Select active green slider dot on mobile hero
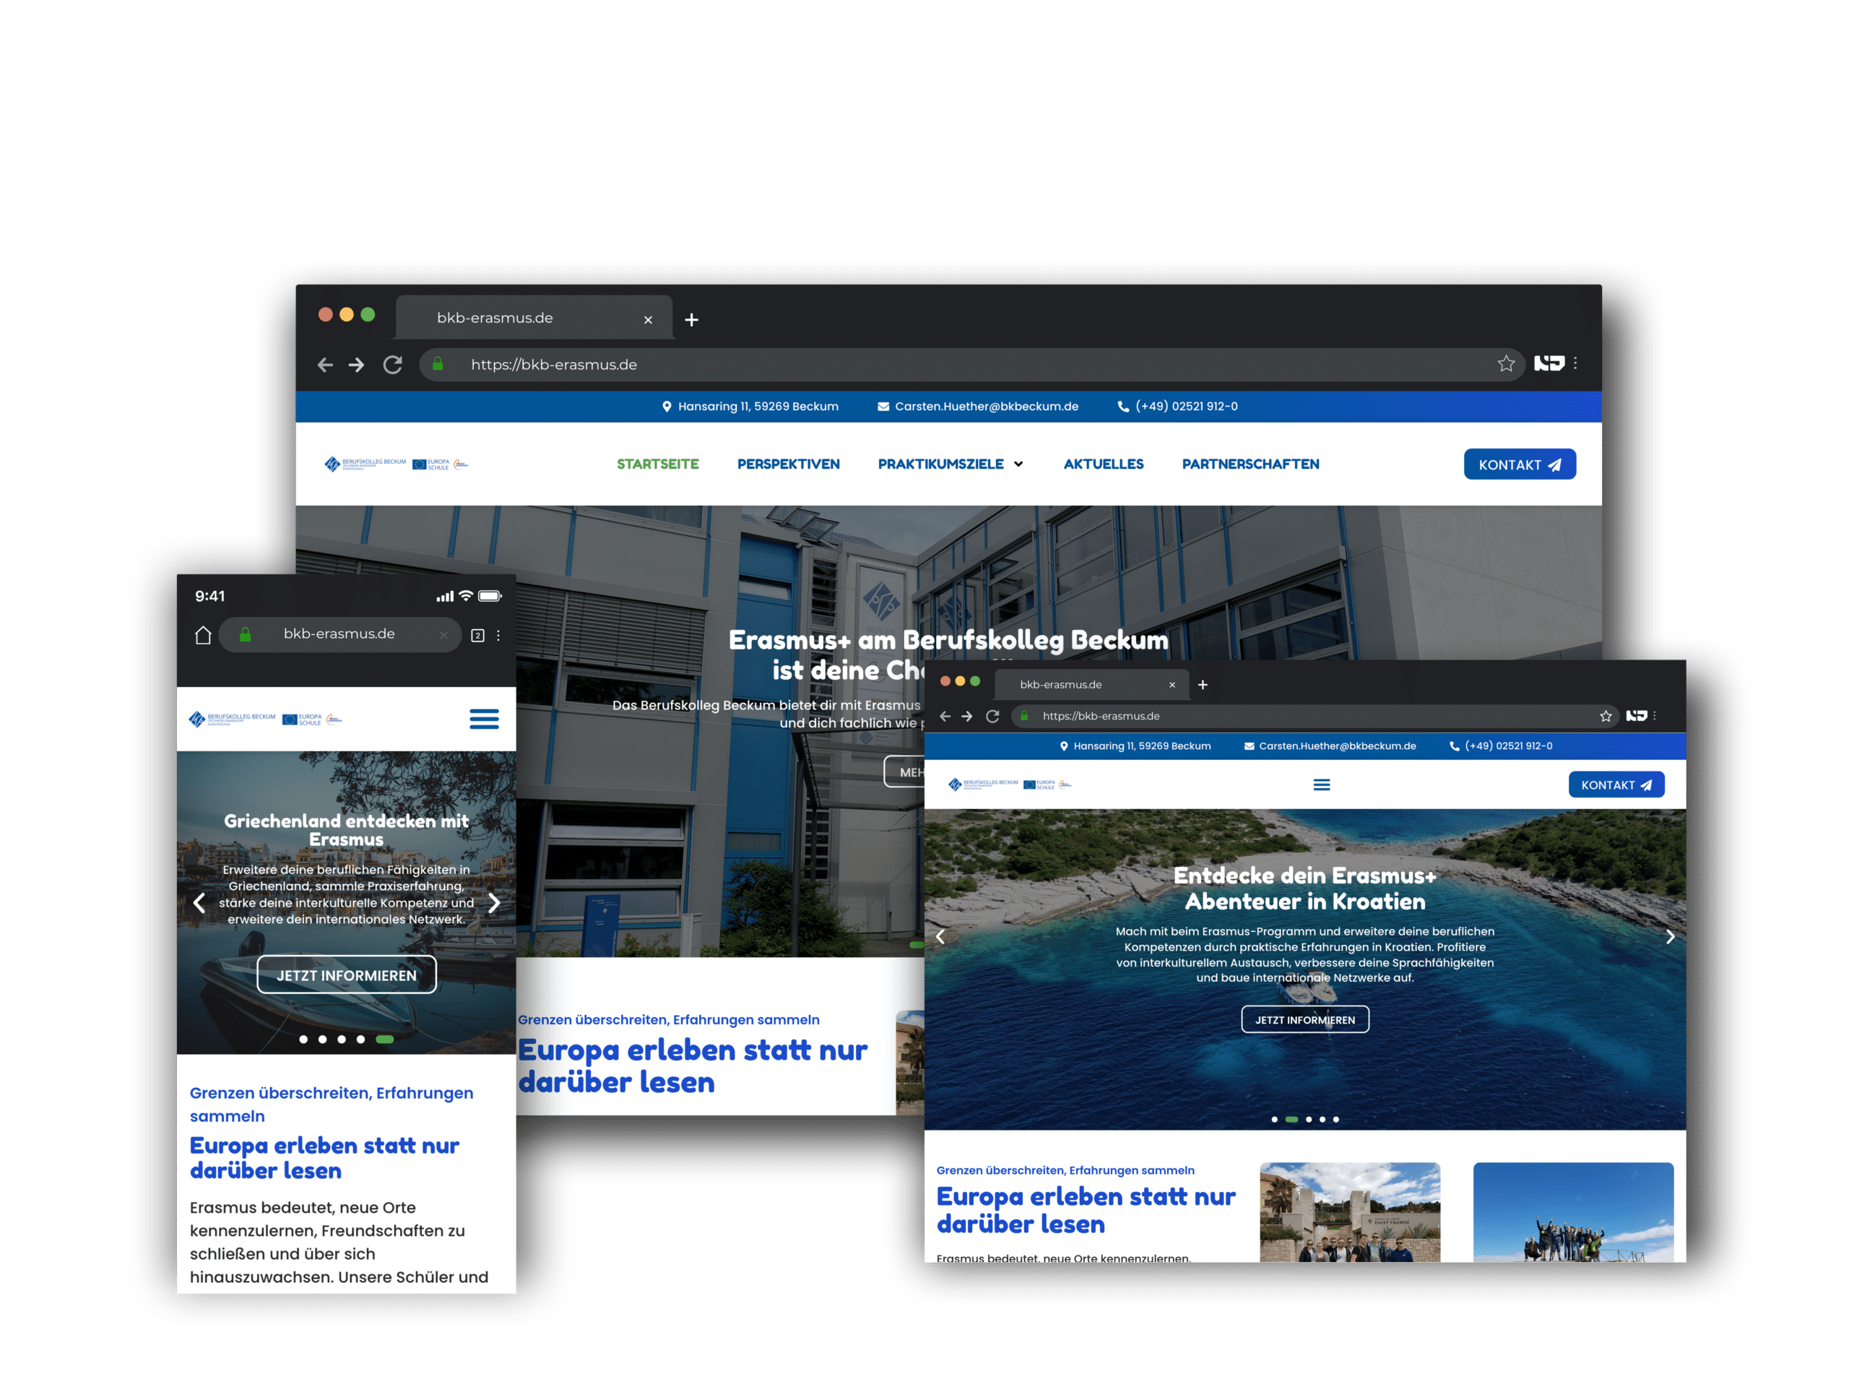1849x1387 pixels. pyautogui.click(x=384, y=1040)
